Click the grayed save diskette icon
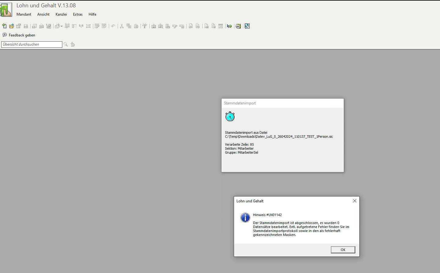The image size is (440, 273). (26, 26)
